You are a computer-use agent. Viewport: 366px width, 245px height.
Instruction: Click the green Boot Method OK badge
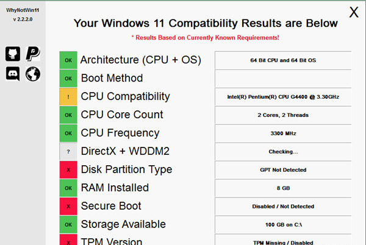[68, 78]
